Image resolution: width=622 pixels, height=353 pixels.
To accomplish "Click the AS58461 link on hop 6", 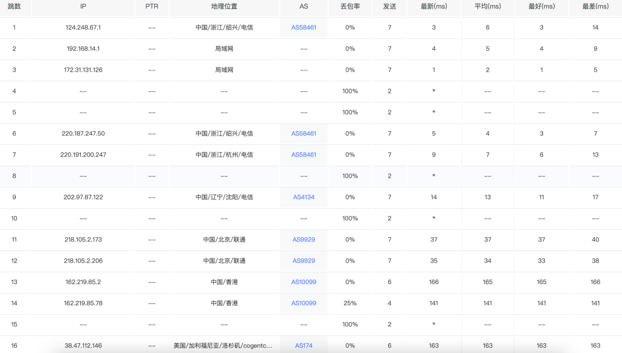I will point(303,133).
